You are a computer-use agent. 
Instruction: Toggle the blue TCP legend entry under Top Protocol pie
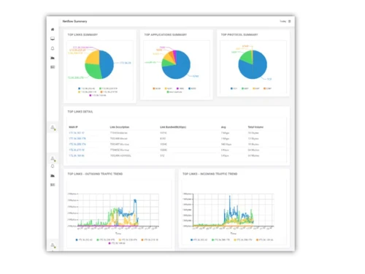click(234, 88)
